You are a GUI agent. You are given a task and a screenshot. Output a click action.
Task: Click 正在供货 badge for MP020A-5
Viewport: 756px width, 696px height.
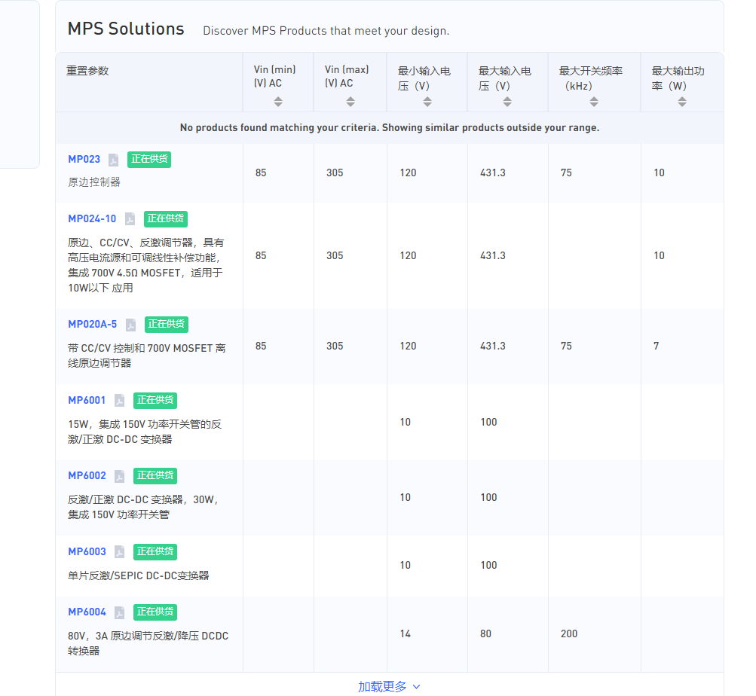[167, 325]
